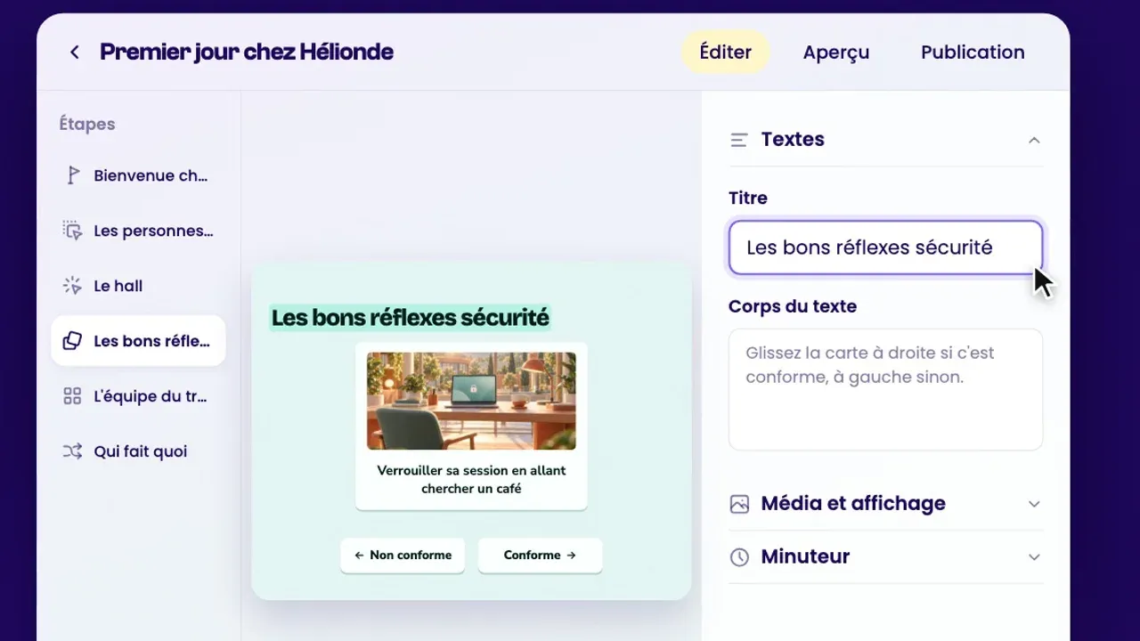
Task: Click the project title Premier jour chez Hélionde
Action: [247, 53]
